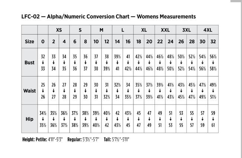This screenshot has width=242, height=158.
Task: Click the Bust row label
Action: [x=29, y=62]
